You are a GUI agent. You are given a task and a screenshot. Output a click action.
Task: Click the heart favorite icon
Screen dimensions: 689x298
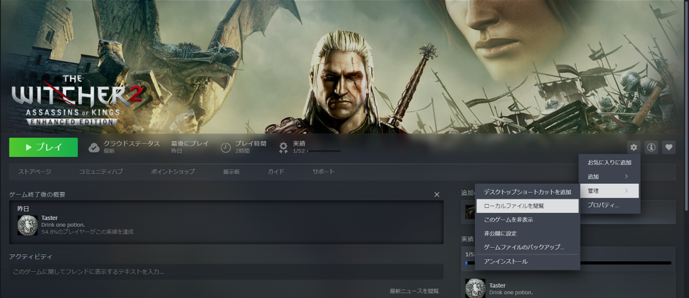click(x=669, y=148)
